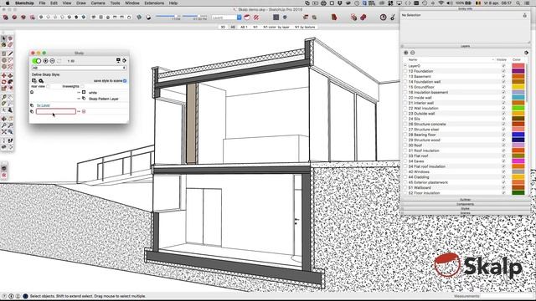536x301 pixels.
Task: Pick the Eraser tool in left toolbar
Action: (10, 44)
